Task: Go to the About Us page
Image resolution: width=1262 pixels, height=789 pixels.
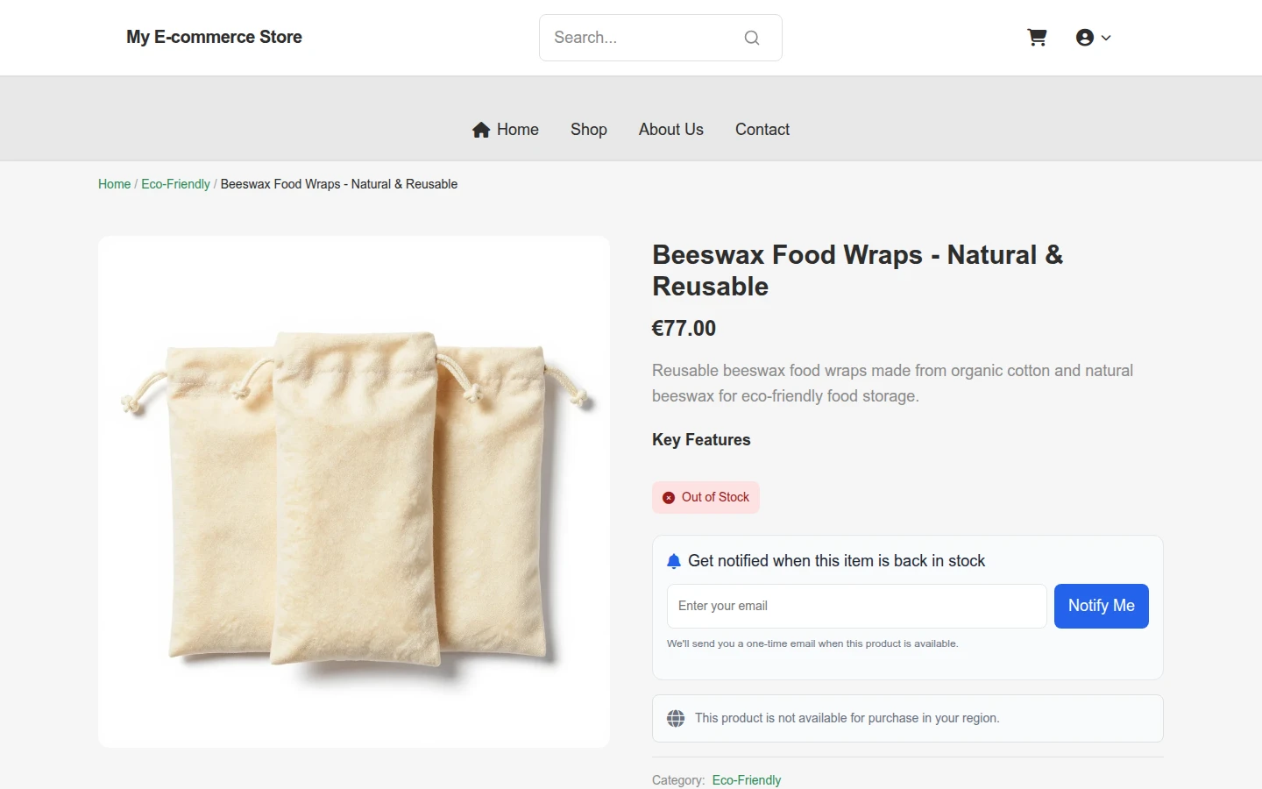Action: pos(671,130)
